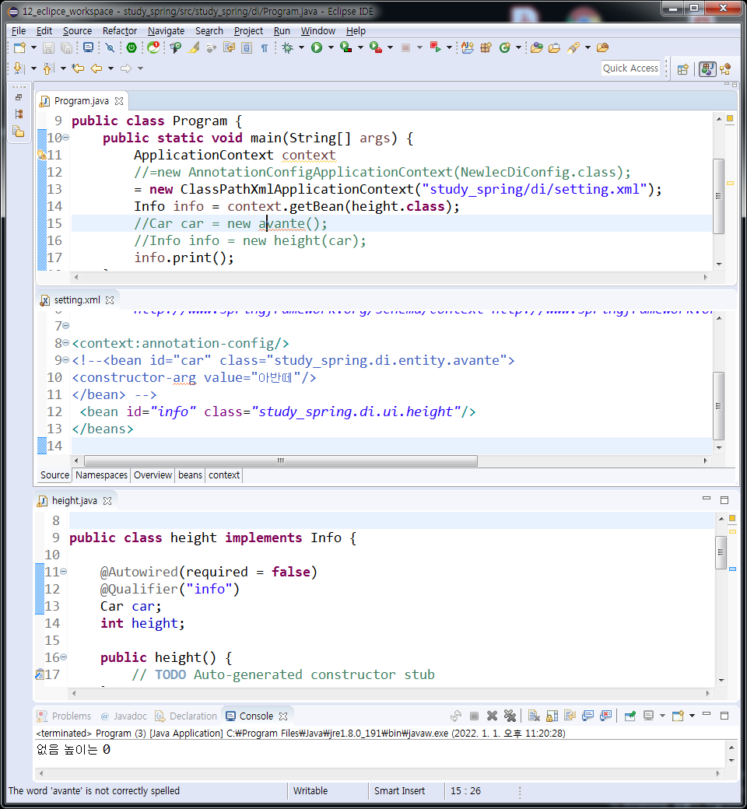Go Back with yellow left arrow

[96, 68]
